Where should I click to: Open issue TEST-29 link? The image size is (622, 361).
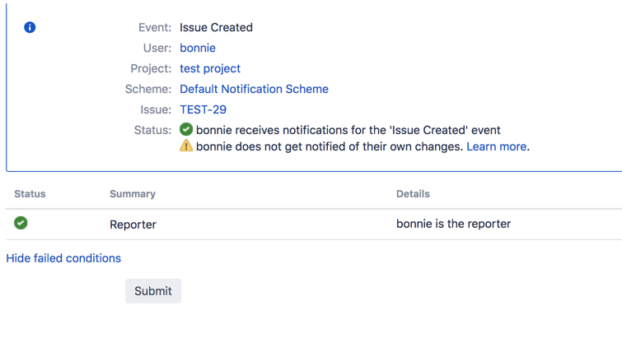203,109
